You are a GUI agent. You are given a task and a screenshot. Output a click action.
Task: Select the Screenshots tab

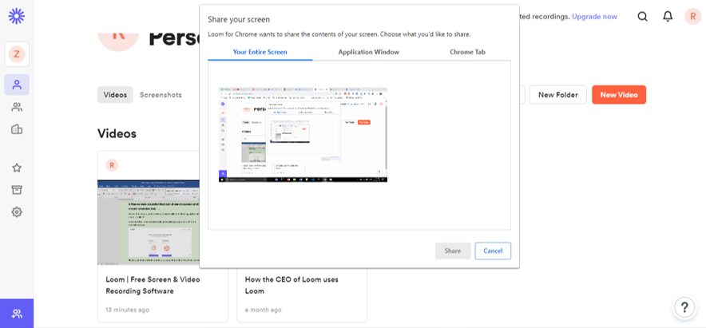(x=161, y=95)
